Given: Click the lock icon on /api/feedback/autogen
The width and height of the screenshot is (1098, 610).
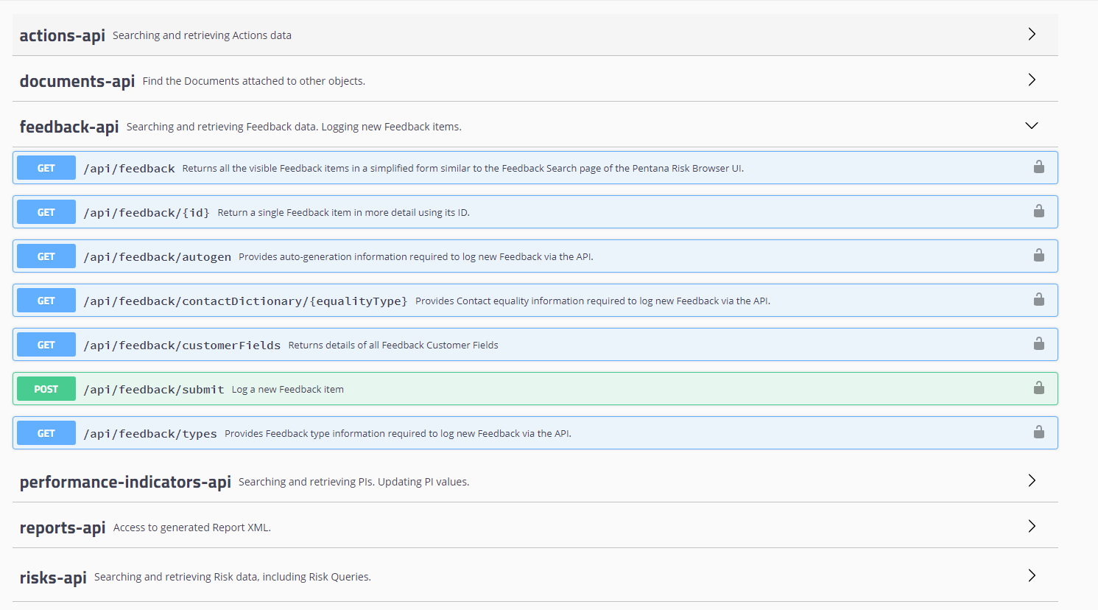Looking at the screenshot, I should coord(1039,256).
